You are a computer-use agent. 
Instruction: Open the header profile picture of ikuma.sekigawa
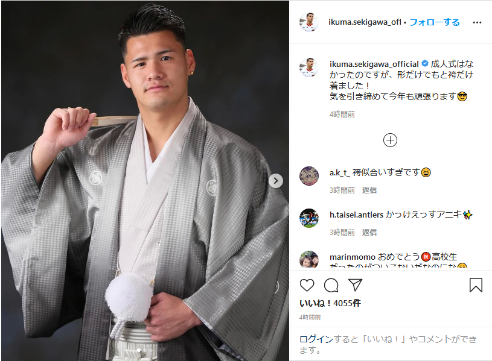(309, 22)
